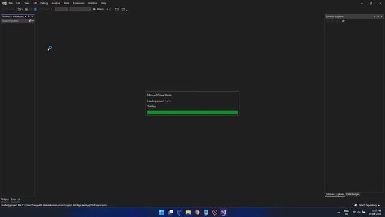
Task: Click the Solution Explorer properties wrench icon
Action: tap(343, 22)
